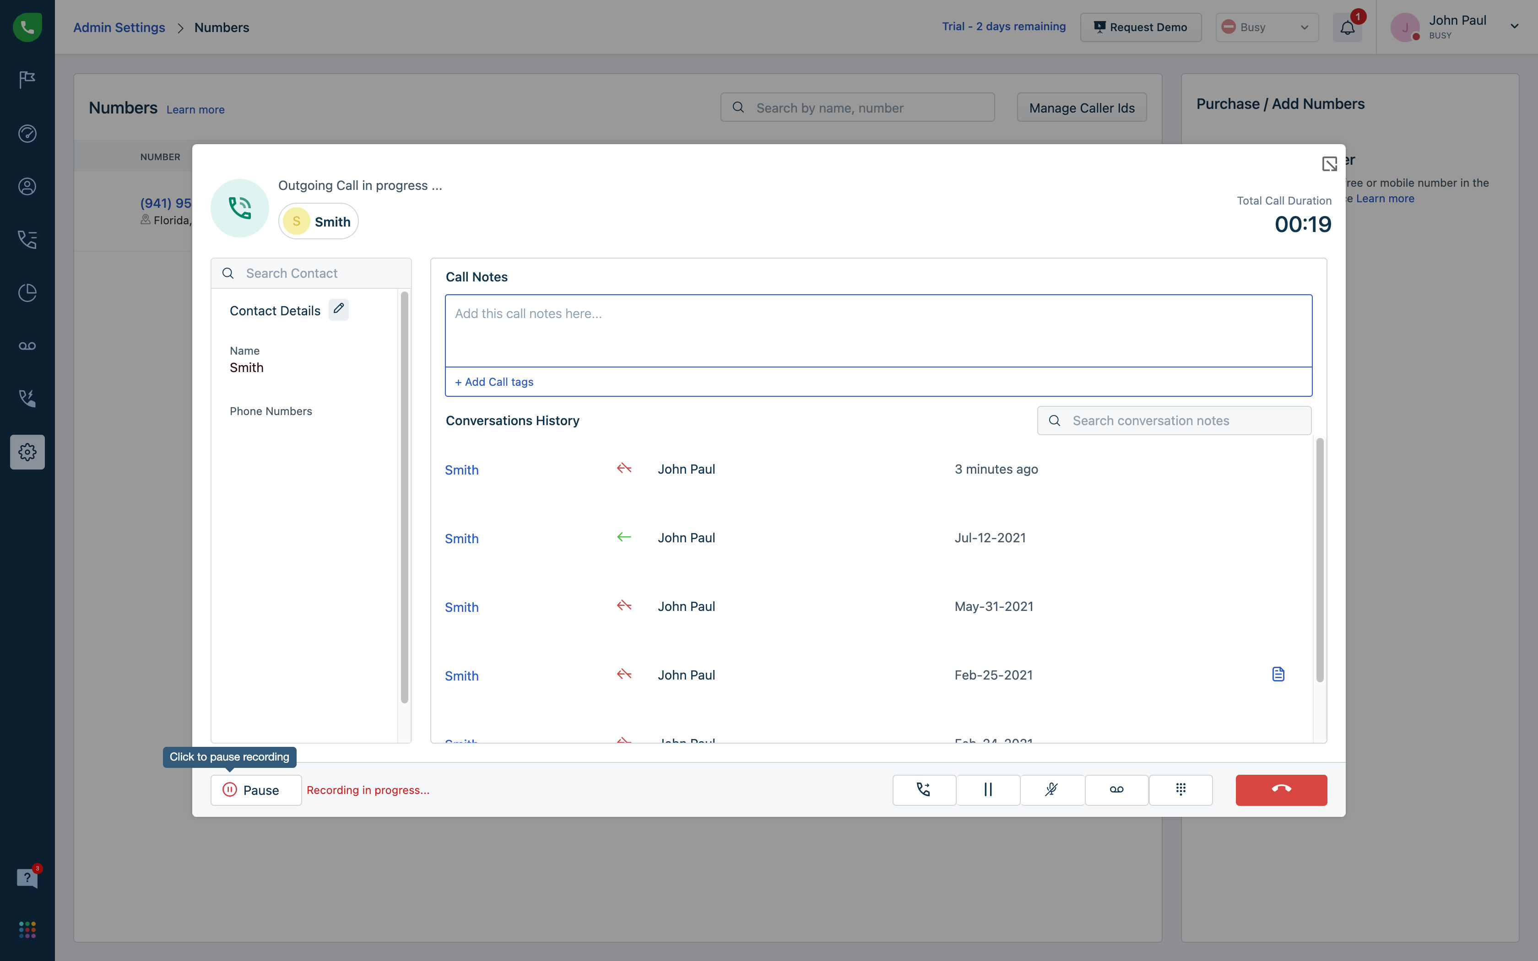Edit contact details with pencil icon

[339, 309]
